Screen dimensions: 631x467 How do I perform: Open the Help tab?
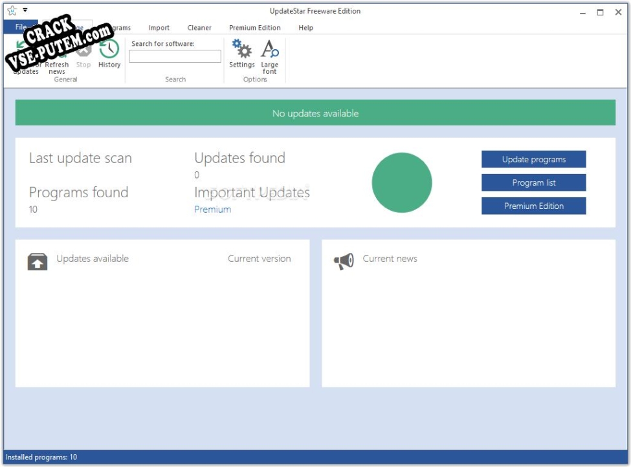(306, 28)
